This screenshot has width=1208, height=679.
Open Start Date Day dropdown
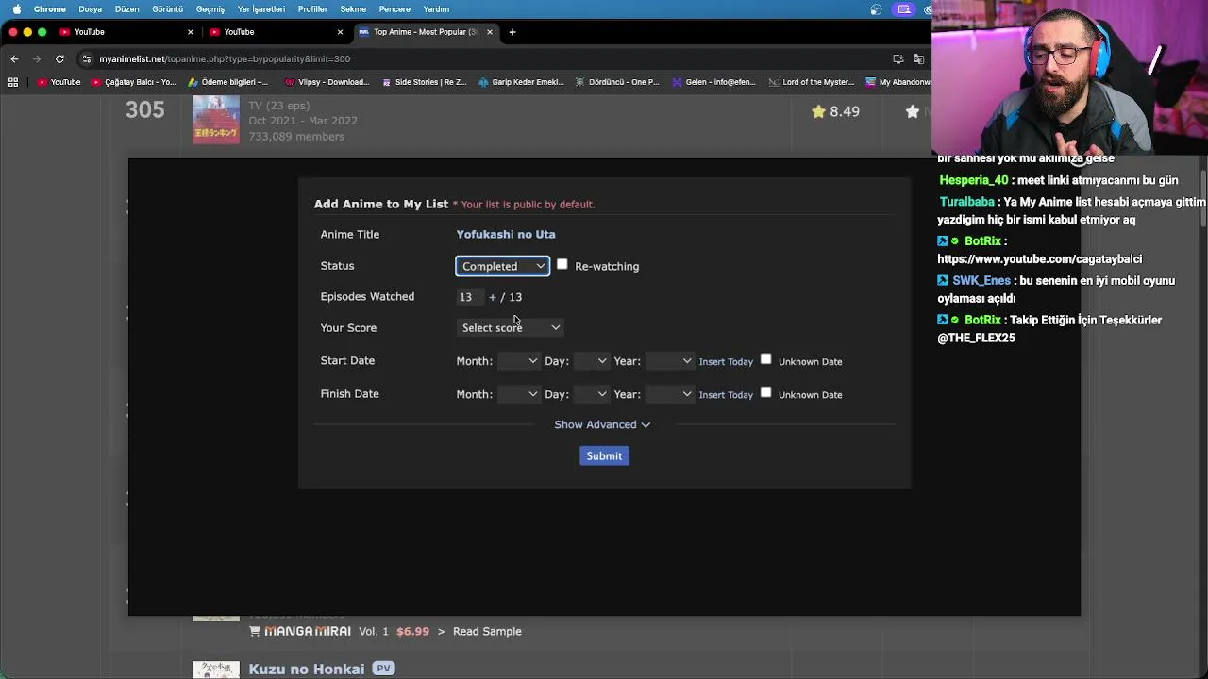(x=591, y=361)
